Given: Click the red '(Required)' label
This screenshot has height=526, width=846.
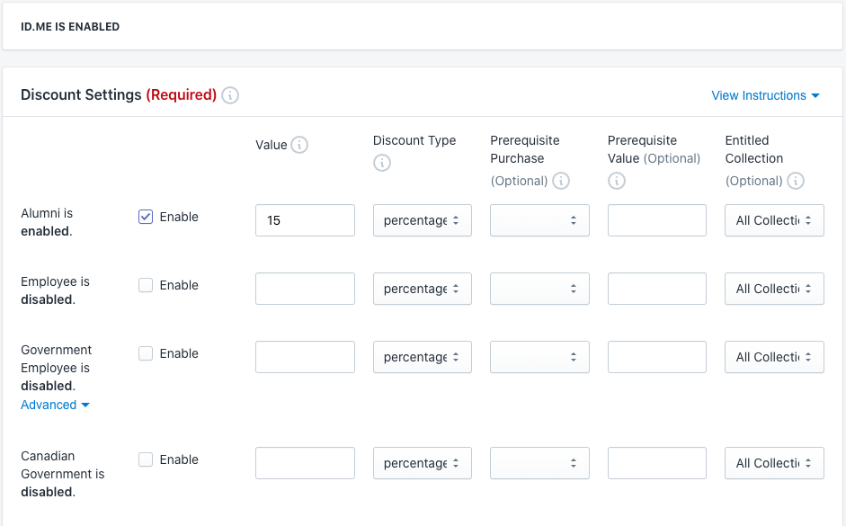Looking at the screenshot, I should [182, 95].
